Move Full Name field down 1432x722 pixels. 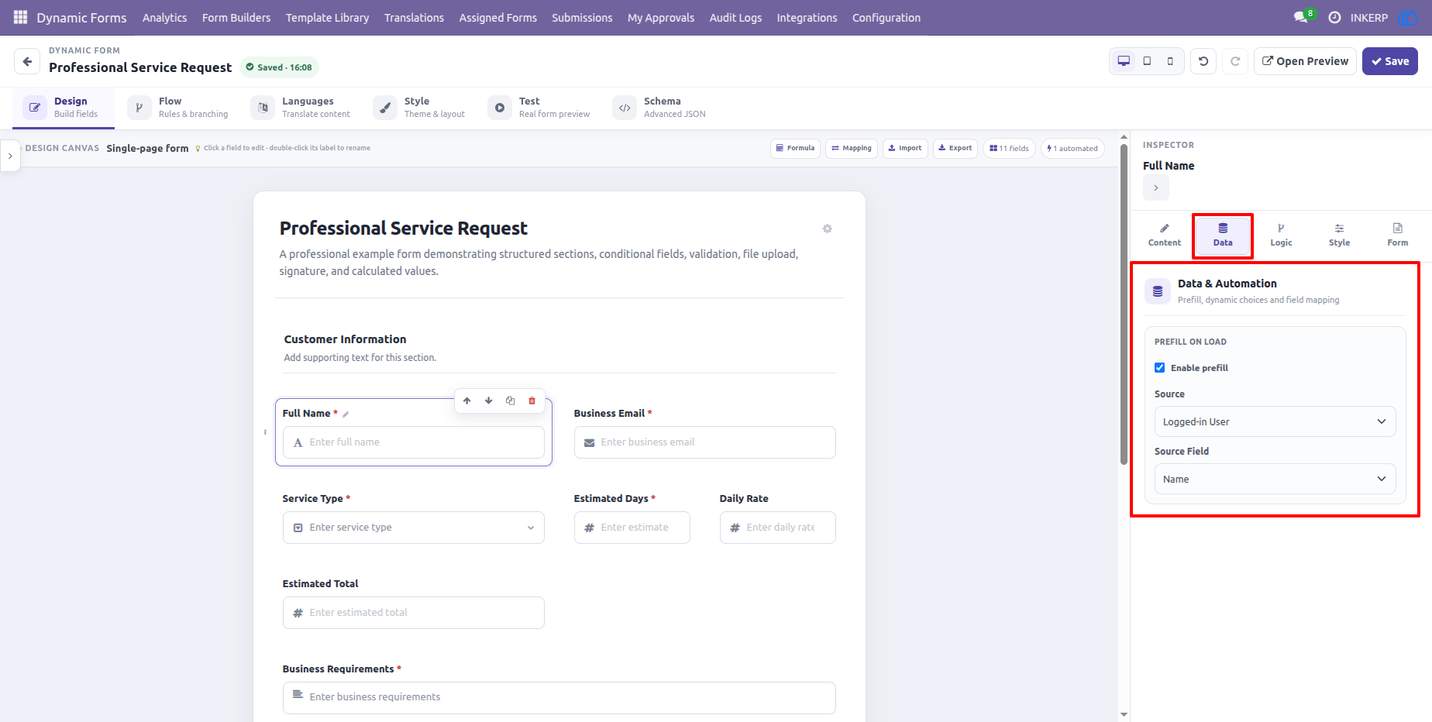[x=489, y=401]
